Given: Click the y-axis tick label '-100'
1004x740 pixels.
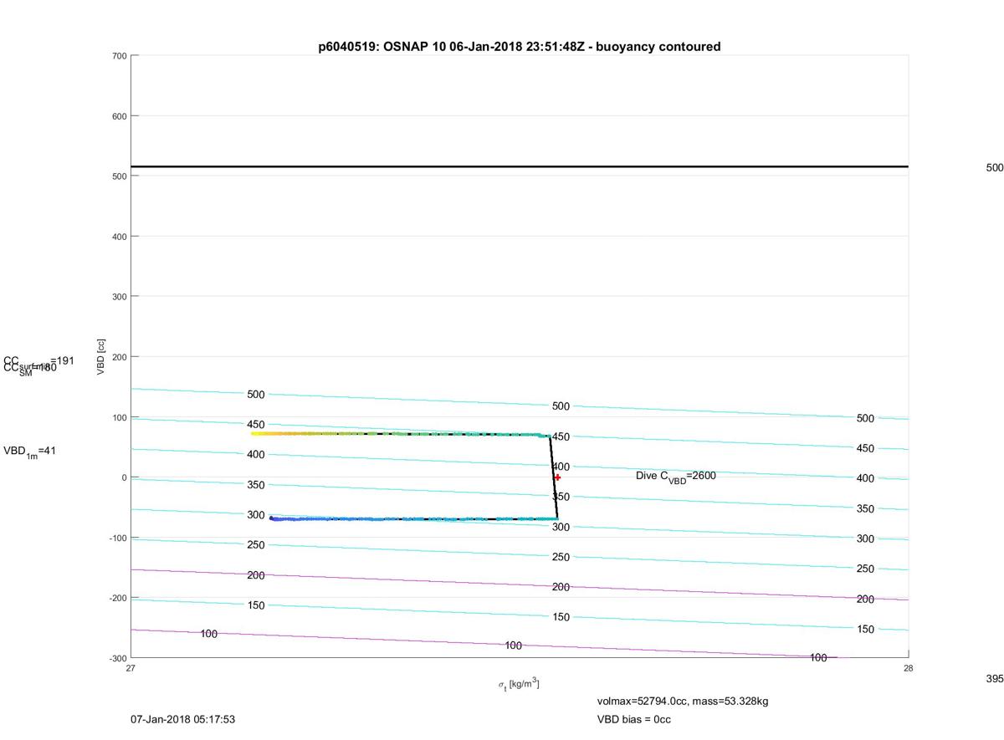Looking at the screenshot, I should click(117, 538).
